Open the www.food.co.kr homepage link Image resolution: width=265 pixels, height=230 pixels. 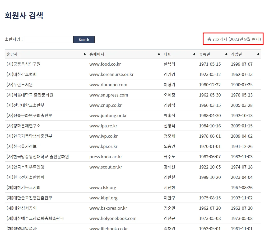105,64
